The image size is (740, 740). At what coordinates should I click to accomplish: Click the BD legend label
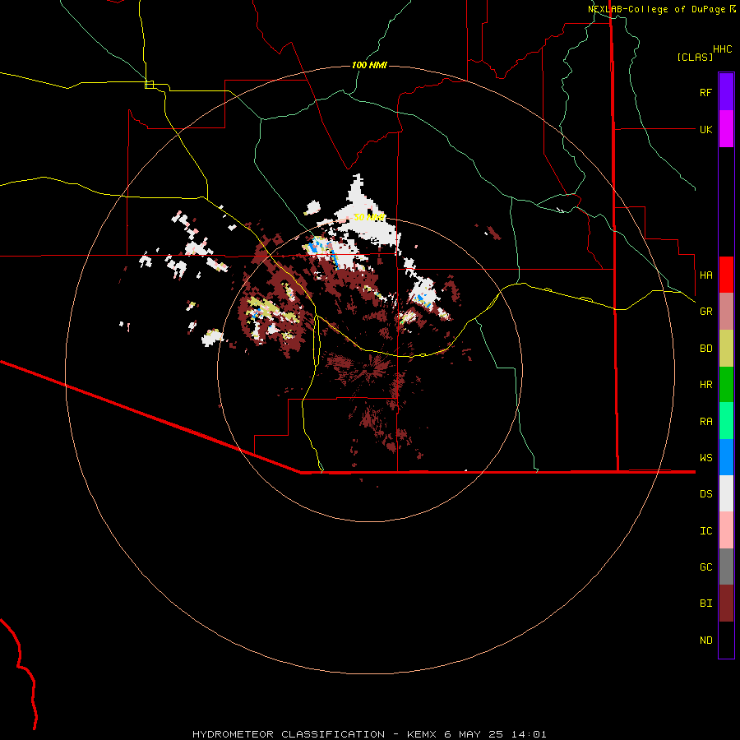[x=705, y=349]
